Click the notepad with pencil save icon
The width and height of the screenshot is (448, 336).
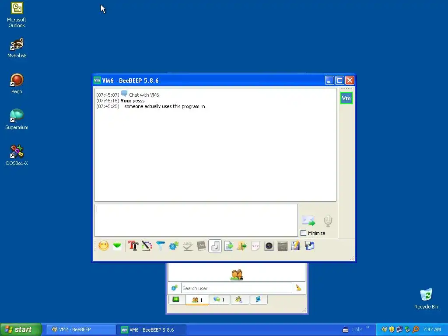pyautogui.click(x=295, y=246)
